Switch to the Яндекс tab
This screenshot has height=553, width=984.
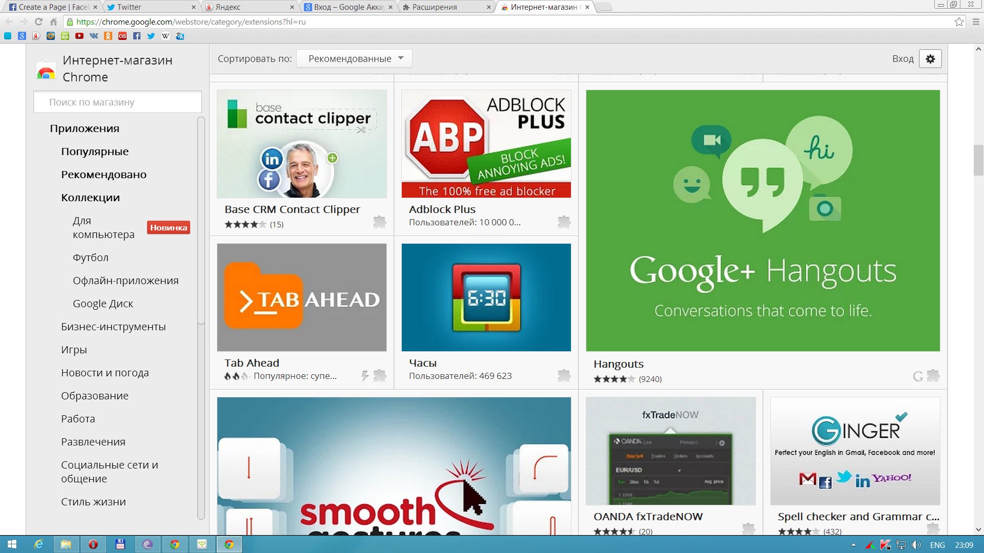250,7
